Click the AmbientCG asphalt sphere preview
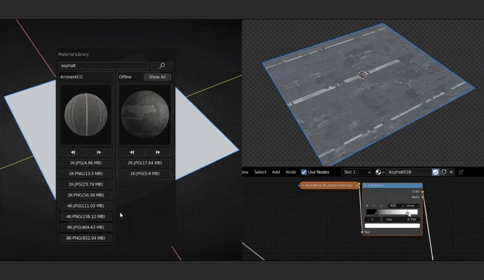This screenshot has width=484, height=280. pos(86,115)
